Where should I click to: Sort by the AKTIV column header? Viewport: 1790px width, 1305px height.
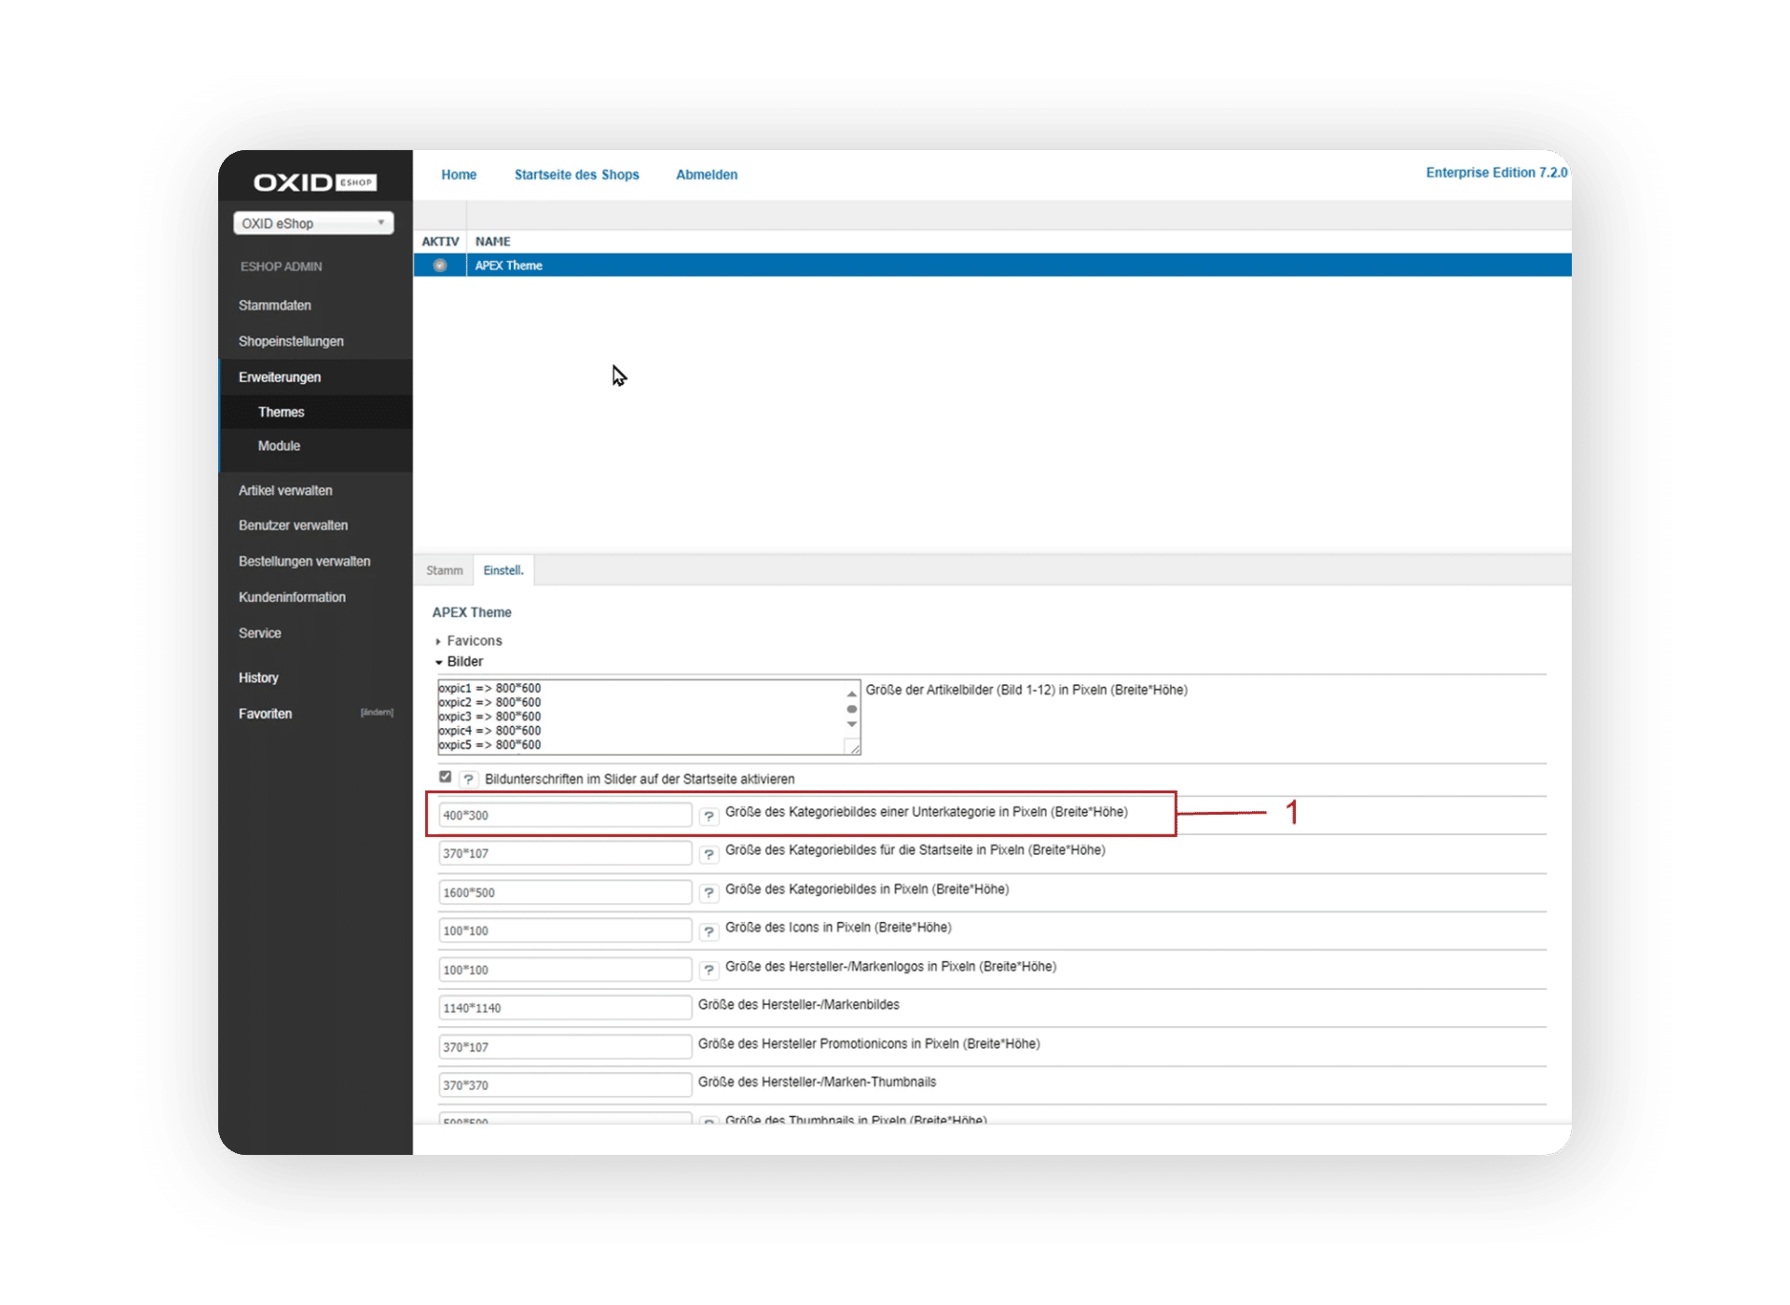(440, 241)
